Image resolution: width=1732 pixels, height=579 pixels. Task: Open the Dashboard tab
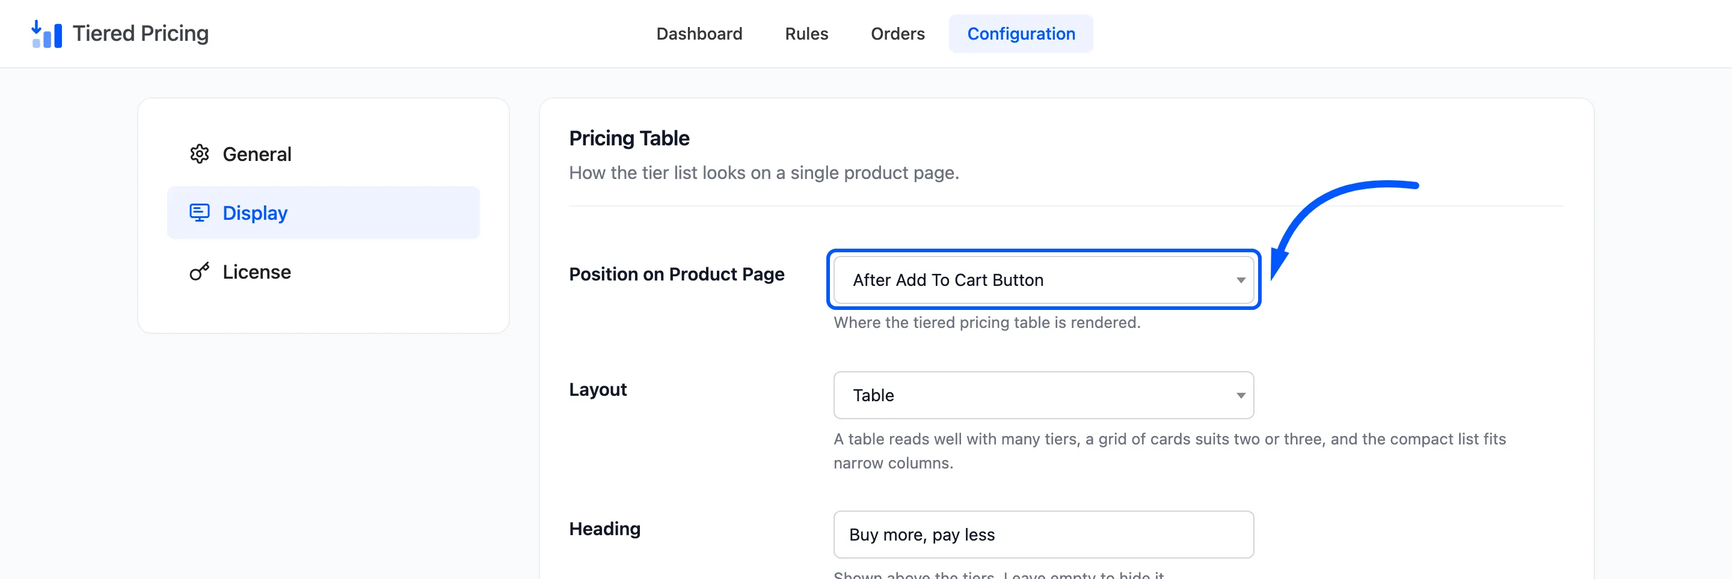point(699,34)
